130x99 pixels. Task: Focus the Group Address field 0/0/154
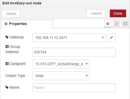pos(74,52)
